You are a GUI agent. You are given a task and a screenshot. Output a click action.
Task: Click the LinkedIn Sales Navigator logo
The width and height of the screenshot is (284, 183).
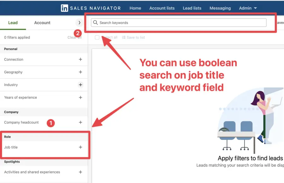(90, 8)
